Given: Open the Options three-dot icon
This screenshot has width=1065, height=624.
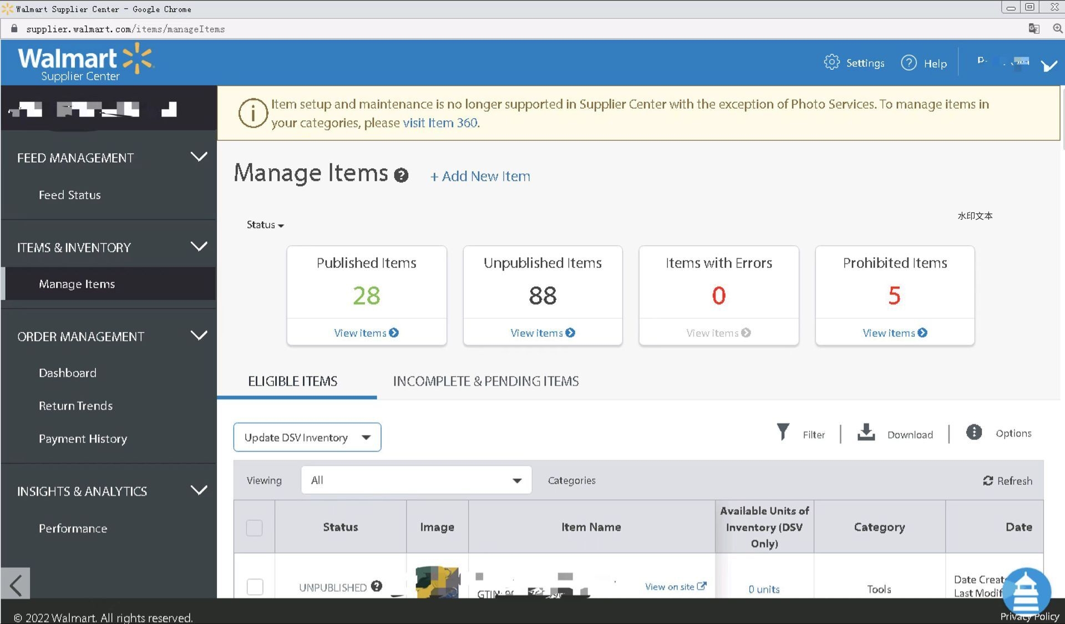Looking at the screenshot, I should 974,432.
